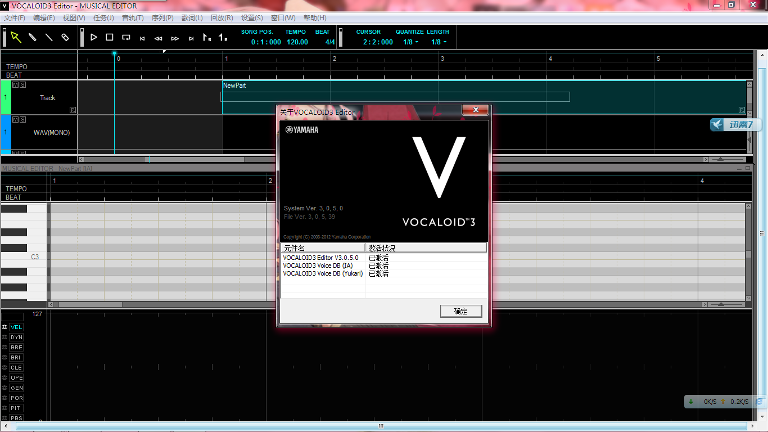
Task: Set the end marker flag icon
Action: coord(223,38)
